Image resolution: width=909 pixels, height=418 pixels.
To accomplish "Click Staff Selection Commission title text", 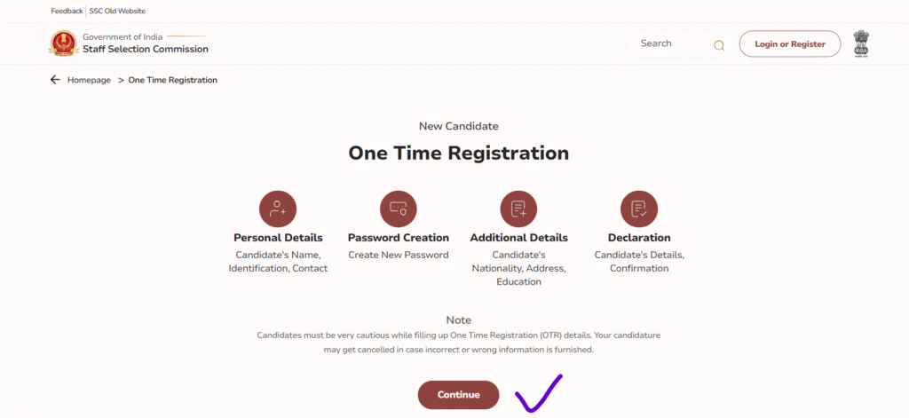I will coord(146,50).
